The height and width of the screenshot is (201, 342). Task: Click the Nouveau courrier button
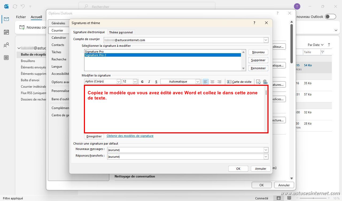point(33,27)
